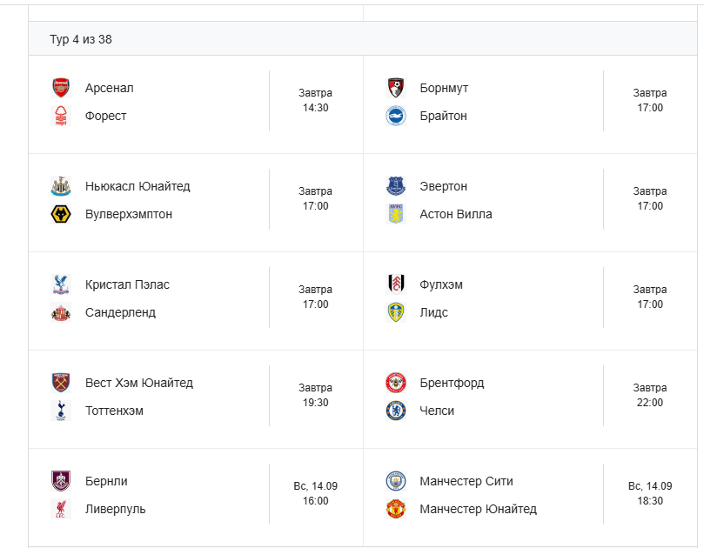Screen dimensions: 704x548
Task: Click the Everton club crest
Action: pyautogui.click(x=396, y=186)
